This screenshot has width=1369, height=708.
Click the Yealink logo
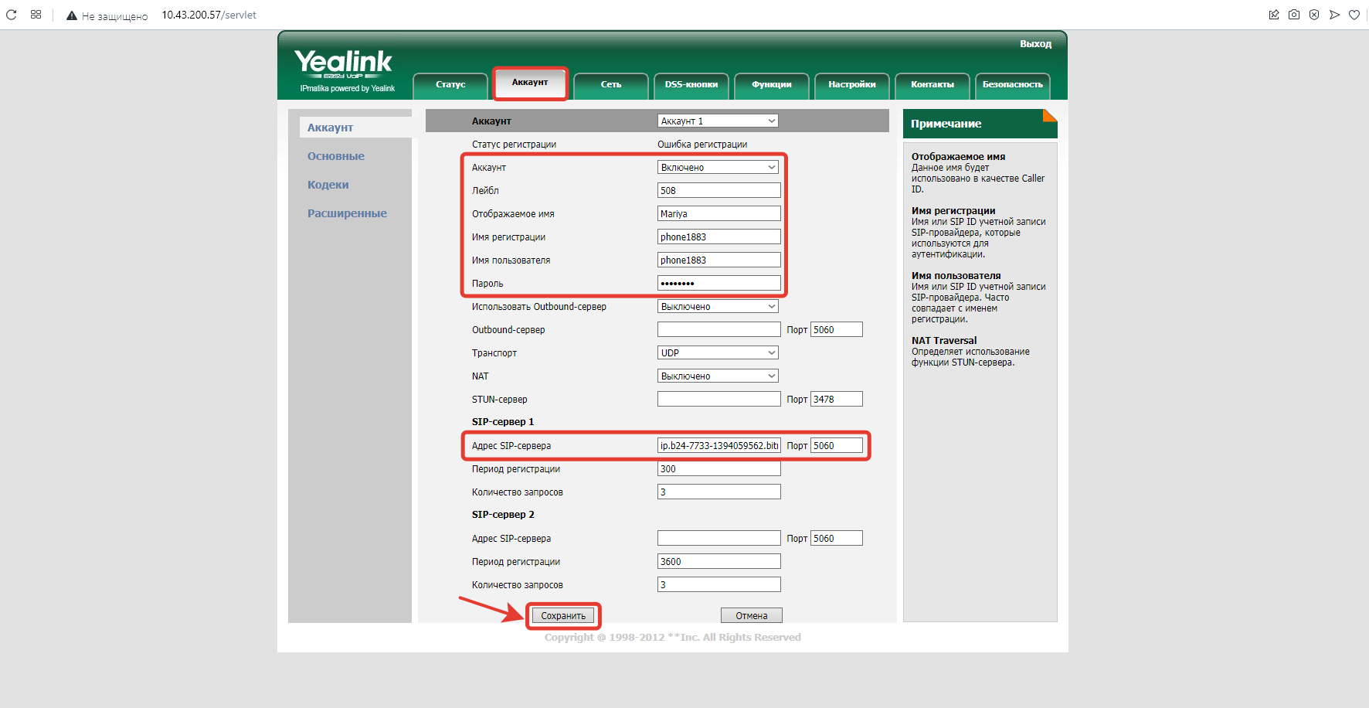pos(344,64)
